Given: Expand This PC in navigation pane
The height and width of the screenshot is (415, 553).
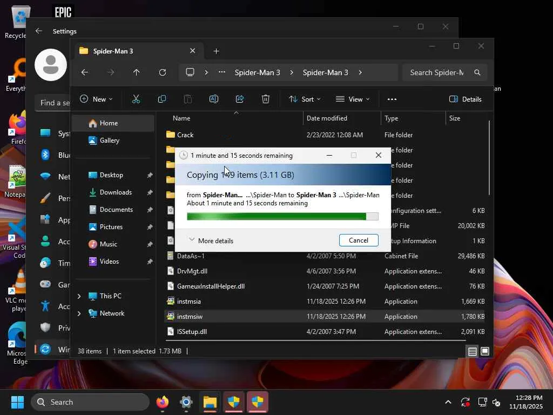Looking at the screenshot, I should (79, 296).
